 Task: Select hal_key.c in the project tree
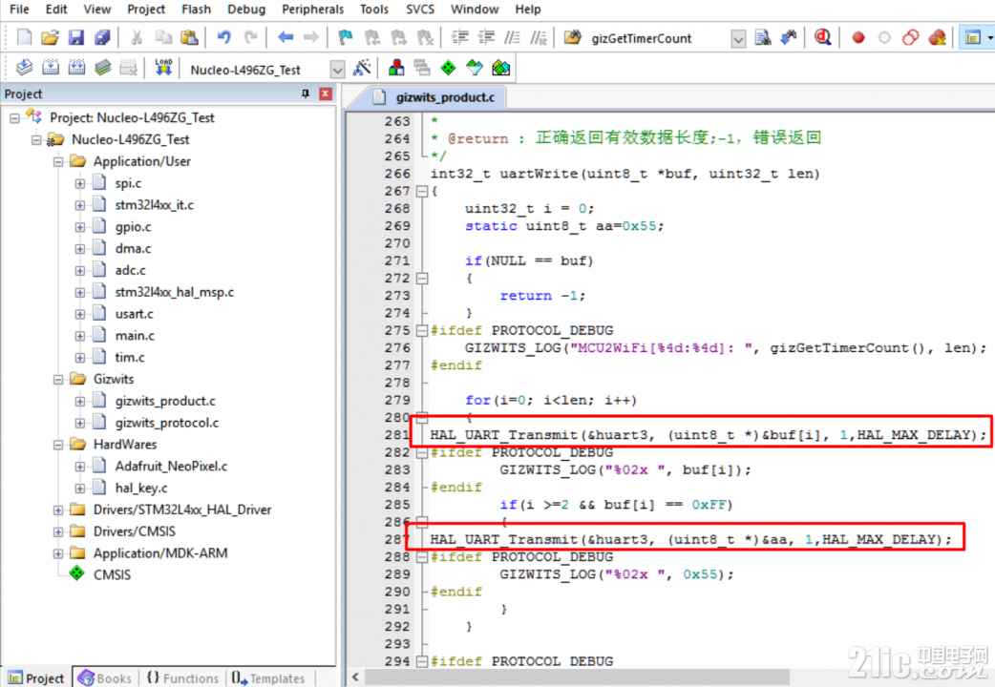tap(141, 488)
